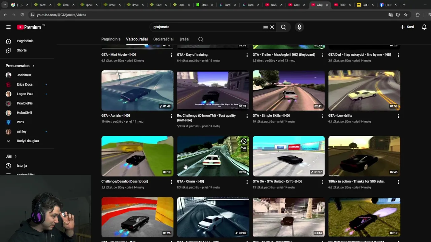Open the site info icon beside URL
The image size is (431, 242).
click(32, 15)
